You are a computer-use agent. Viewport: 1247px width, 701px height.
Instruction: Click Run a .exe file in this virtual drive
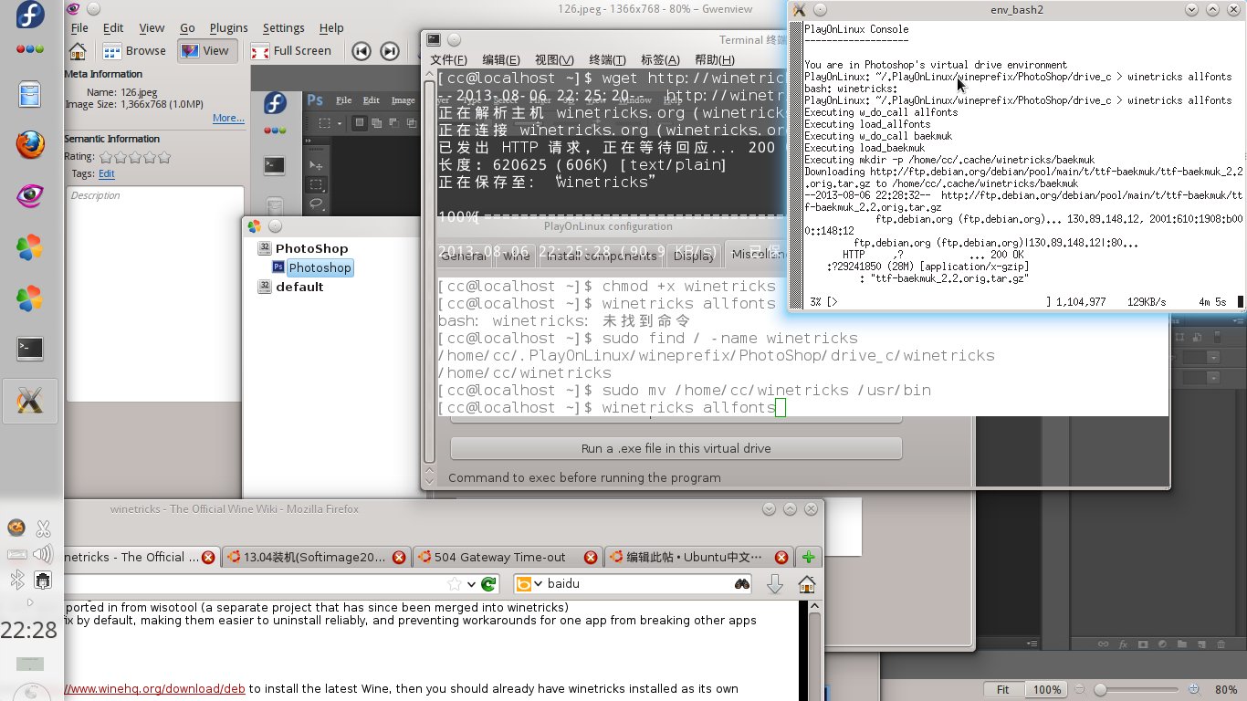tap(676, 449)
